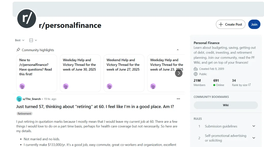264x147 pixels.
Task: Select the Retirement post flair tag
Action: pyautogui.click(x=24, y=114)
